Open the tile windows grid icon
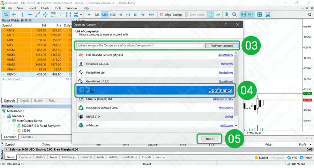Image resolution: width=314 pixels, height=168 pixels. point(260,15)
